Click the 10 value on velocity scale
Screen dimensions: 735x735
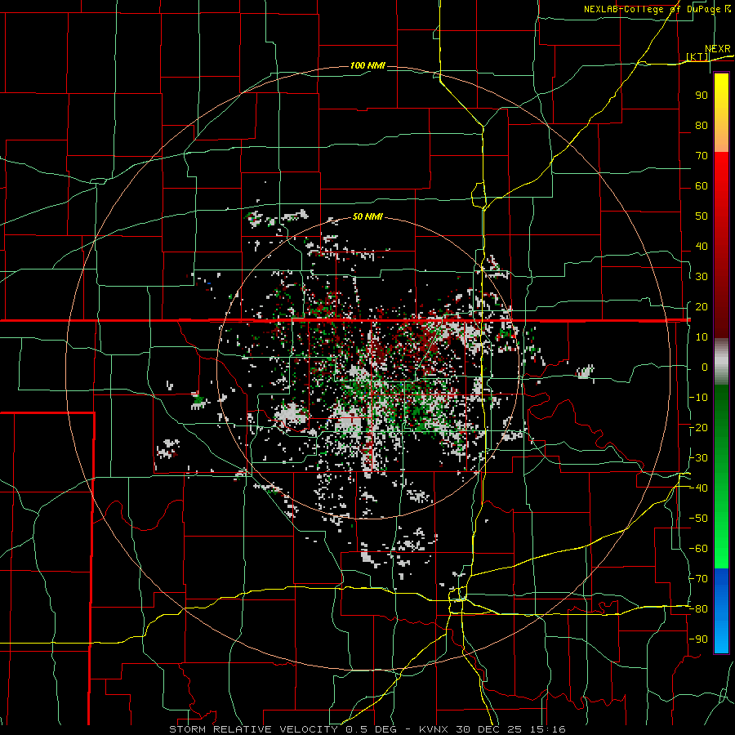point(702,337)
